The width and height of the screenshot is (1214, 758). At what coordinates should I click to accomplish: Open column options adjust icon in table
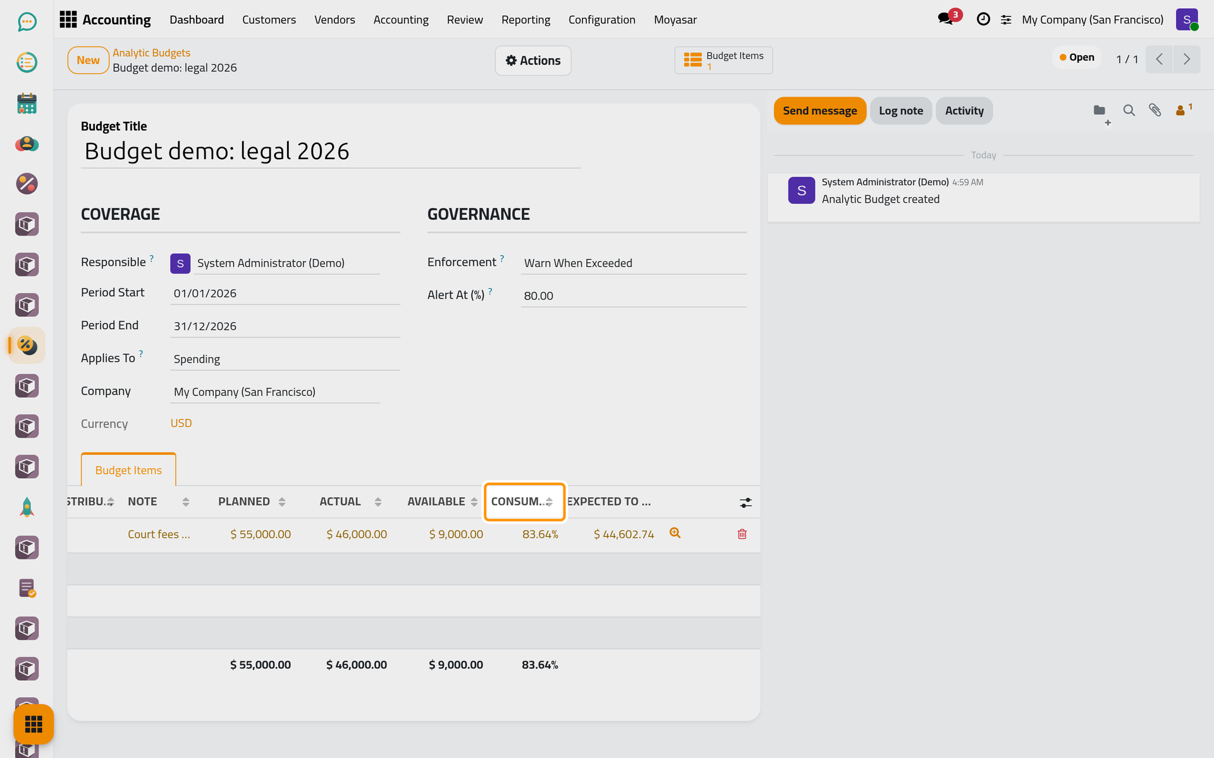pyautogui.click(x=745, y=503)
